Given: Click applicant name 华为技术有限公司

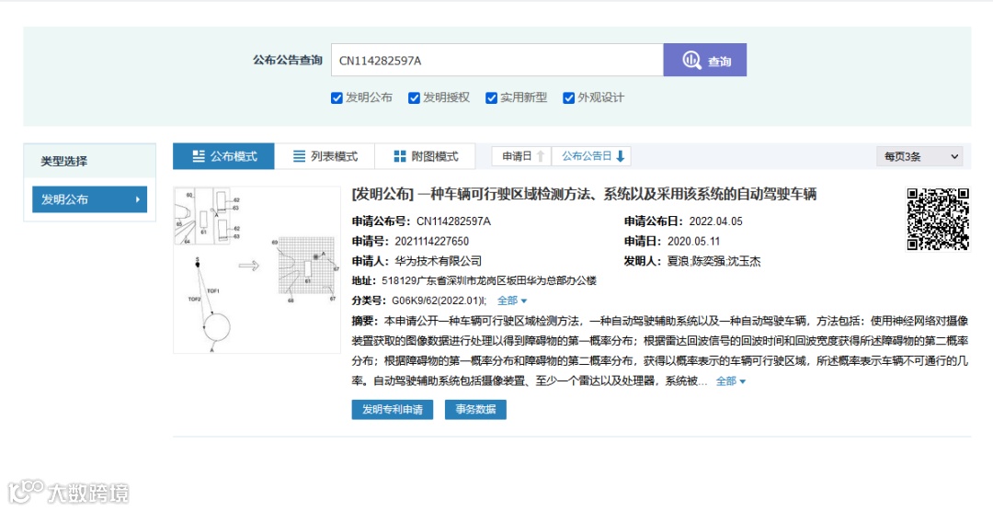Looking at the screenshot, I should (439, 261).
